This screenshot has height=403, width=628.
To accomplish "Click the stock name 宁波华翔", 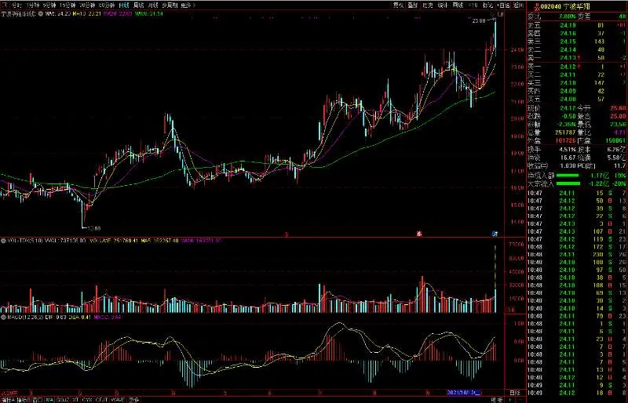I will coord(577,6).
